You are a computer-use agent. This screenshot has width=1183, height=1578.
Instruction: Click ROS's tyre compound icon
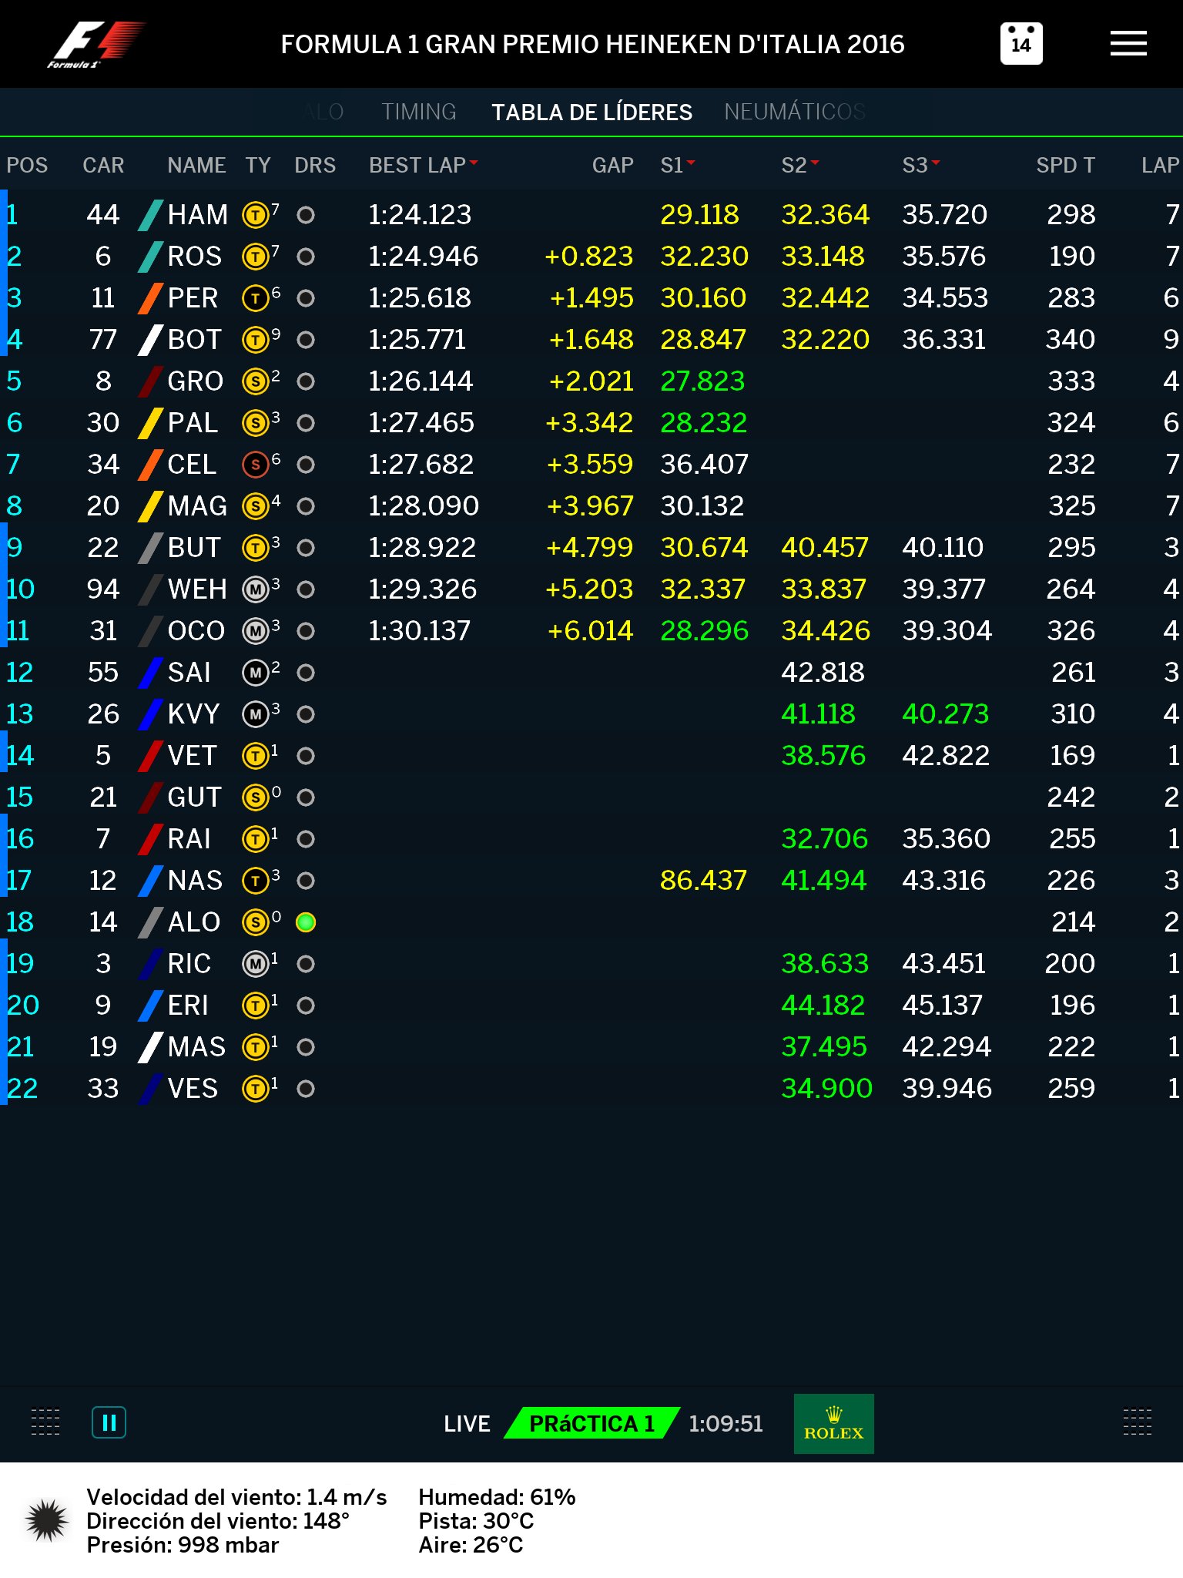[255, 257]
